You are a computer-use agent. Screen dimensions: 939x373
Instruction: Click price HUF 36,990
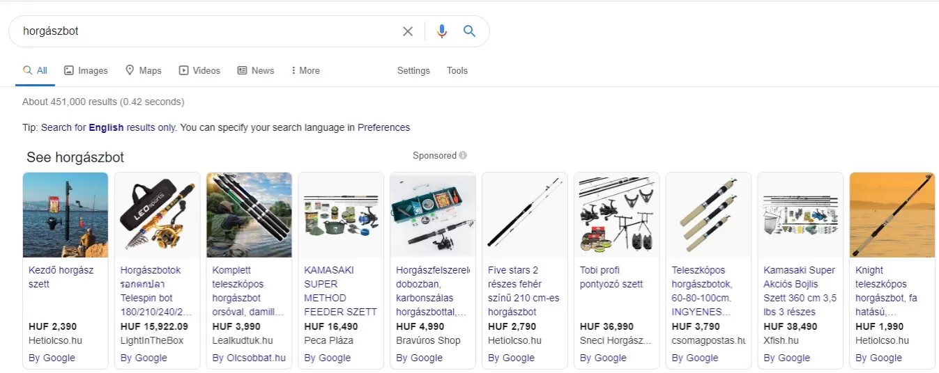point(606,326)
